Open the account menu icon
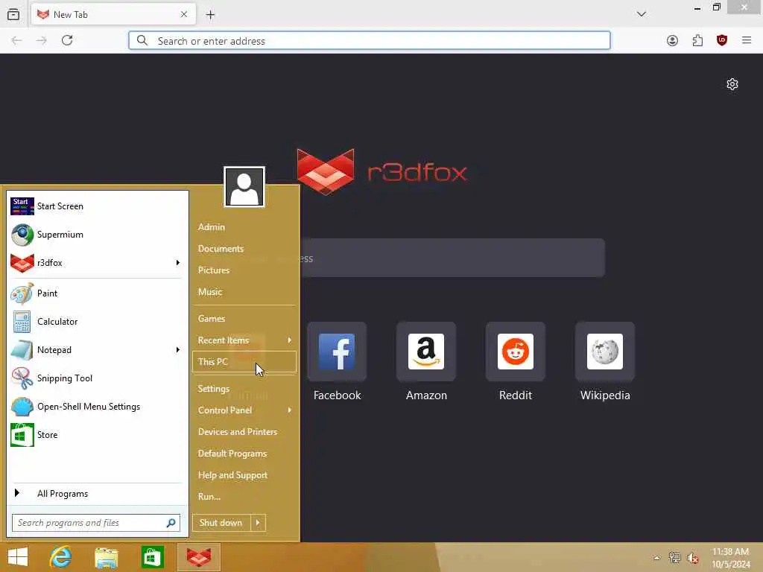Screen dimensions: 763x572 tap(673, 40)
